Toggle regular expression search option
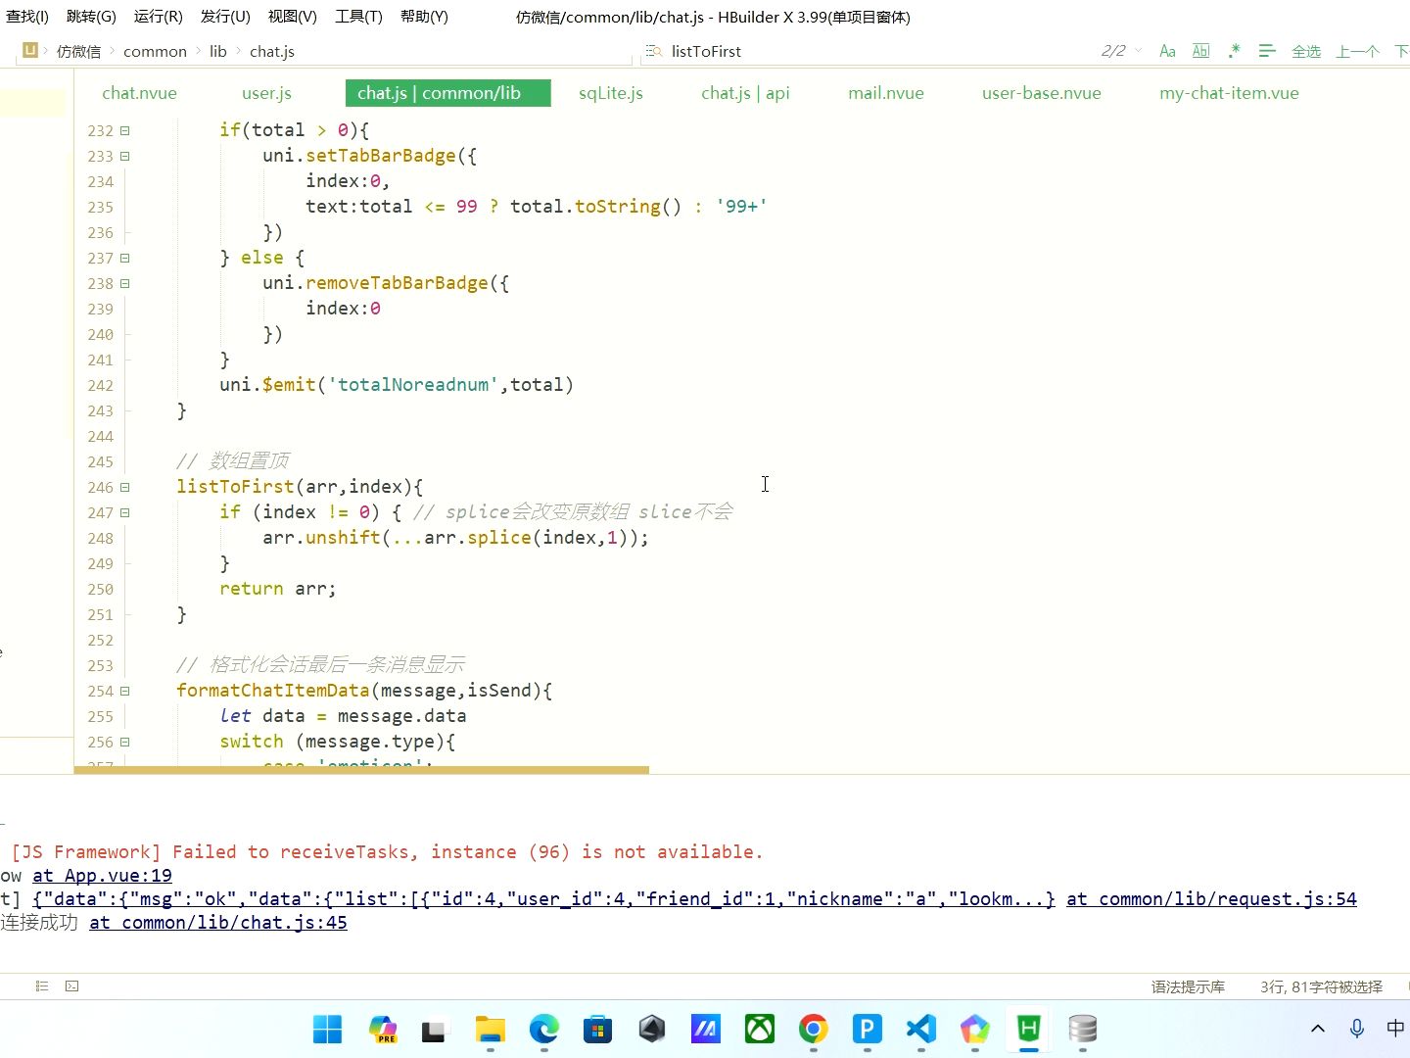 (1234, 51)
